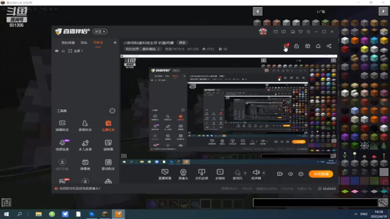Expand the speaker options arrow
The height and width of the screenshot is (219, 390).
tap(264, 173)
